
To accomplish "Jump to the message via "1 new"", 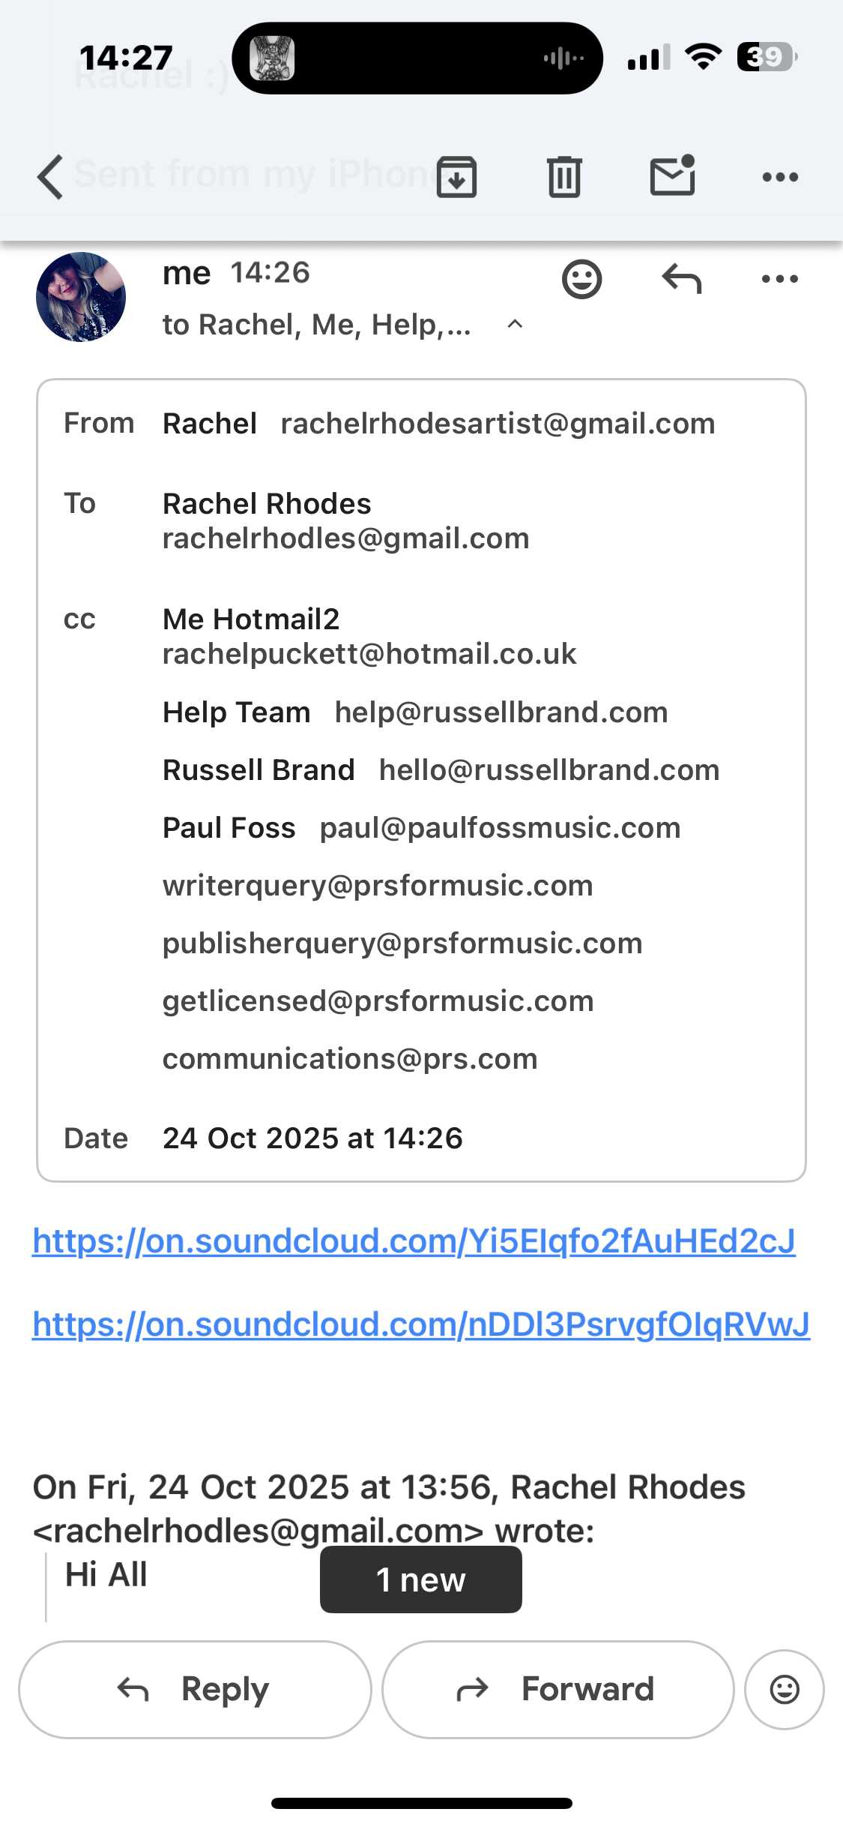I will pos(420,1579).
